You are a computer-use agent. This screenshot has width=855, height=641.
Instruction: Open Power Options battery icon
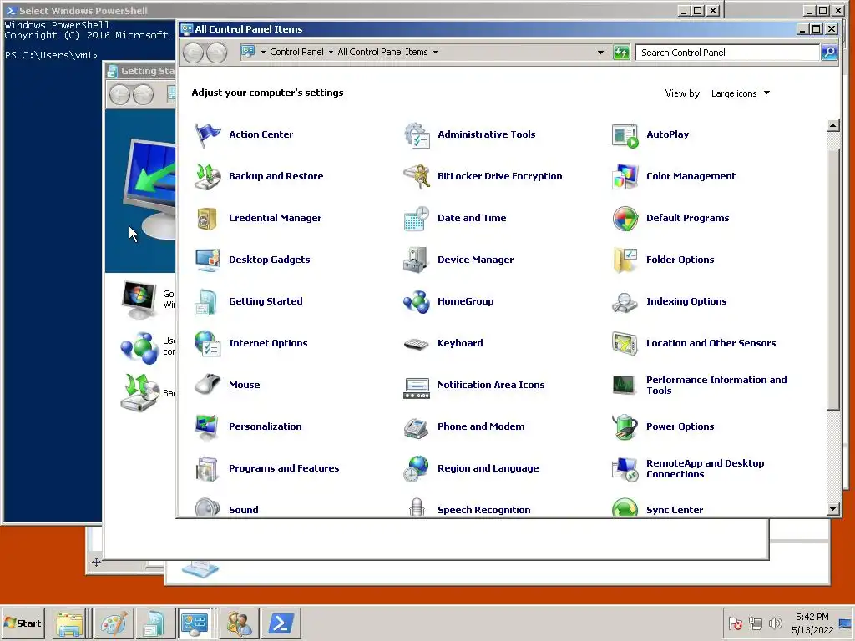coord(625,426)
